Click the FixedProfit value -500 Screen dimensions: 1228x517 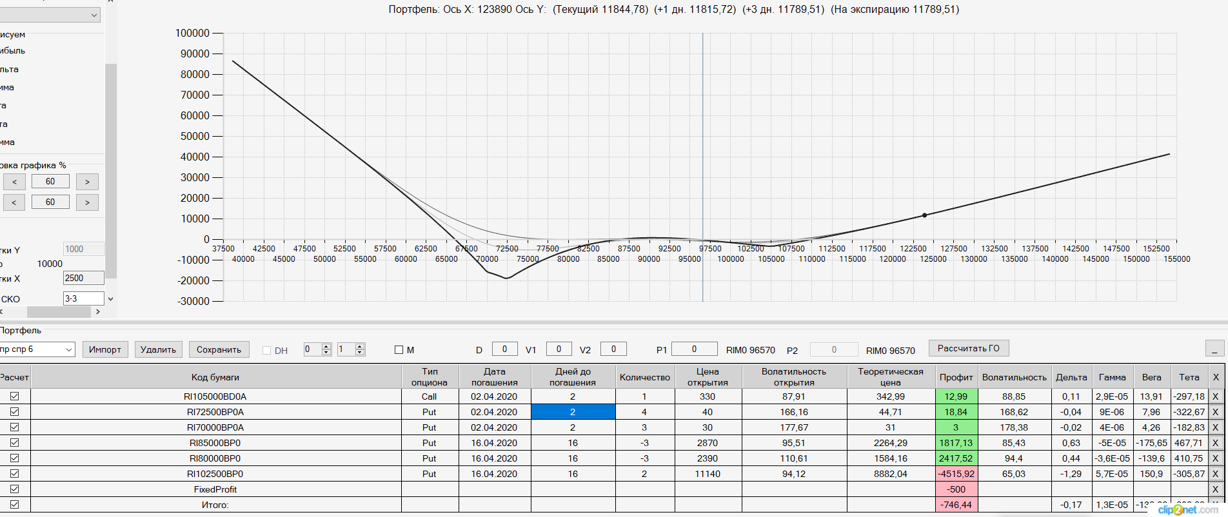[956, 489]
